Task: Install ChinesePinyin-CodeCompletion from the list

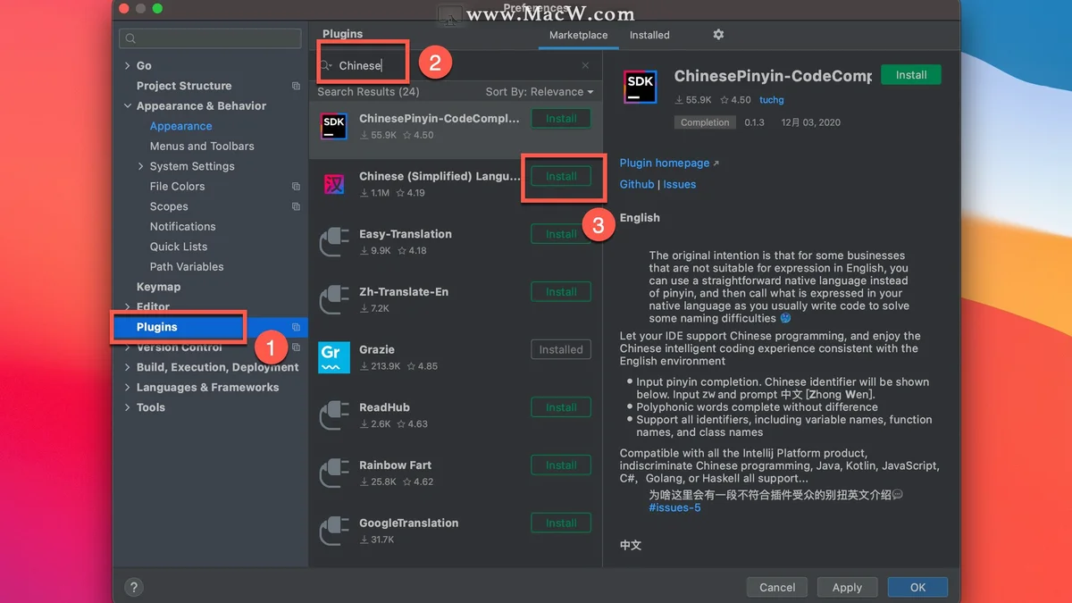Action: tap(561, 118)
